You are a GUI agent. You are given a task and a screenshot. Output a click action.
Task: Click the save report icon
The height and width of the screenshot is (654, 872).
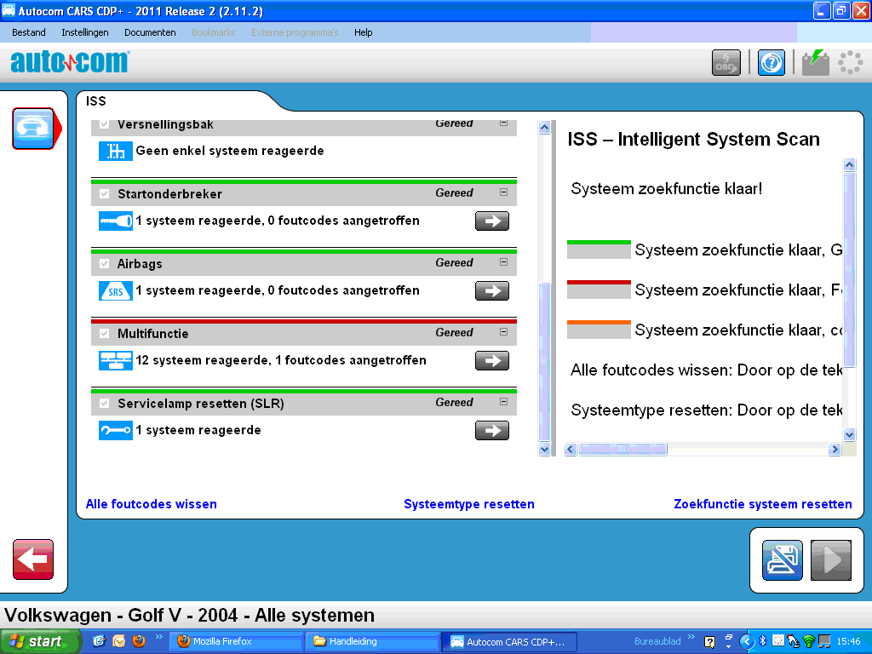(782, 560)
